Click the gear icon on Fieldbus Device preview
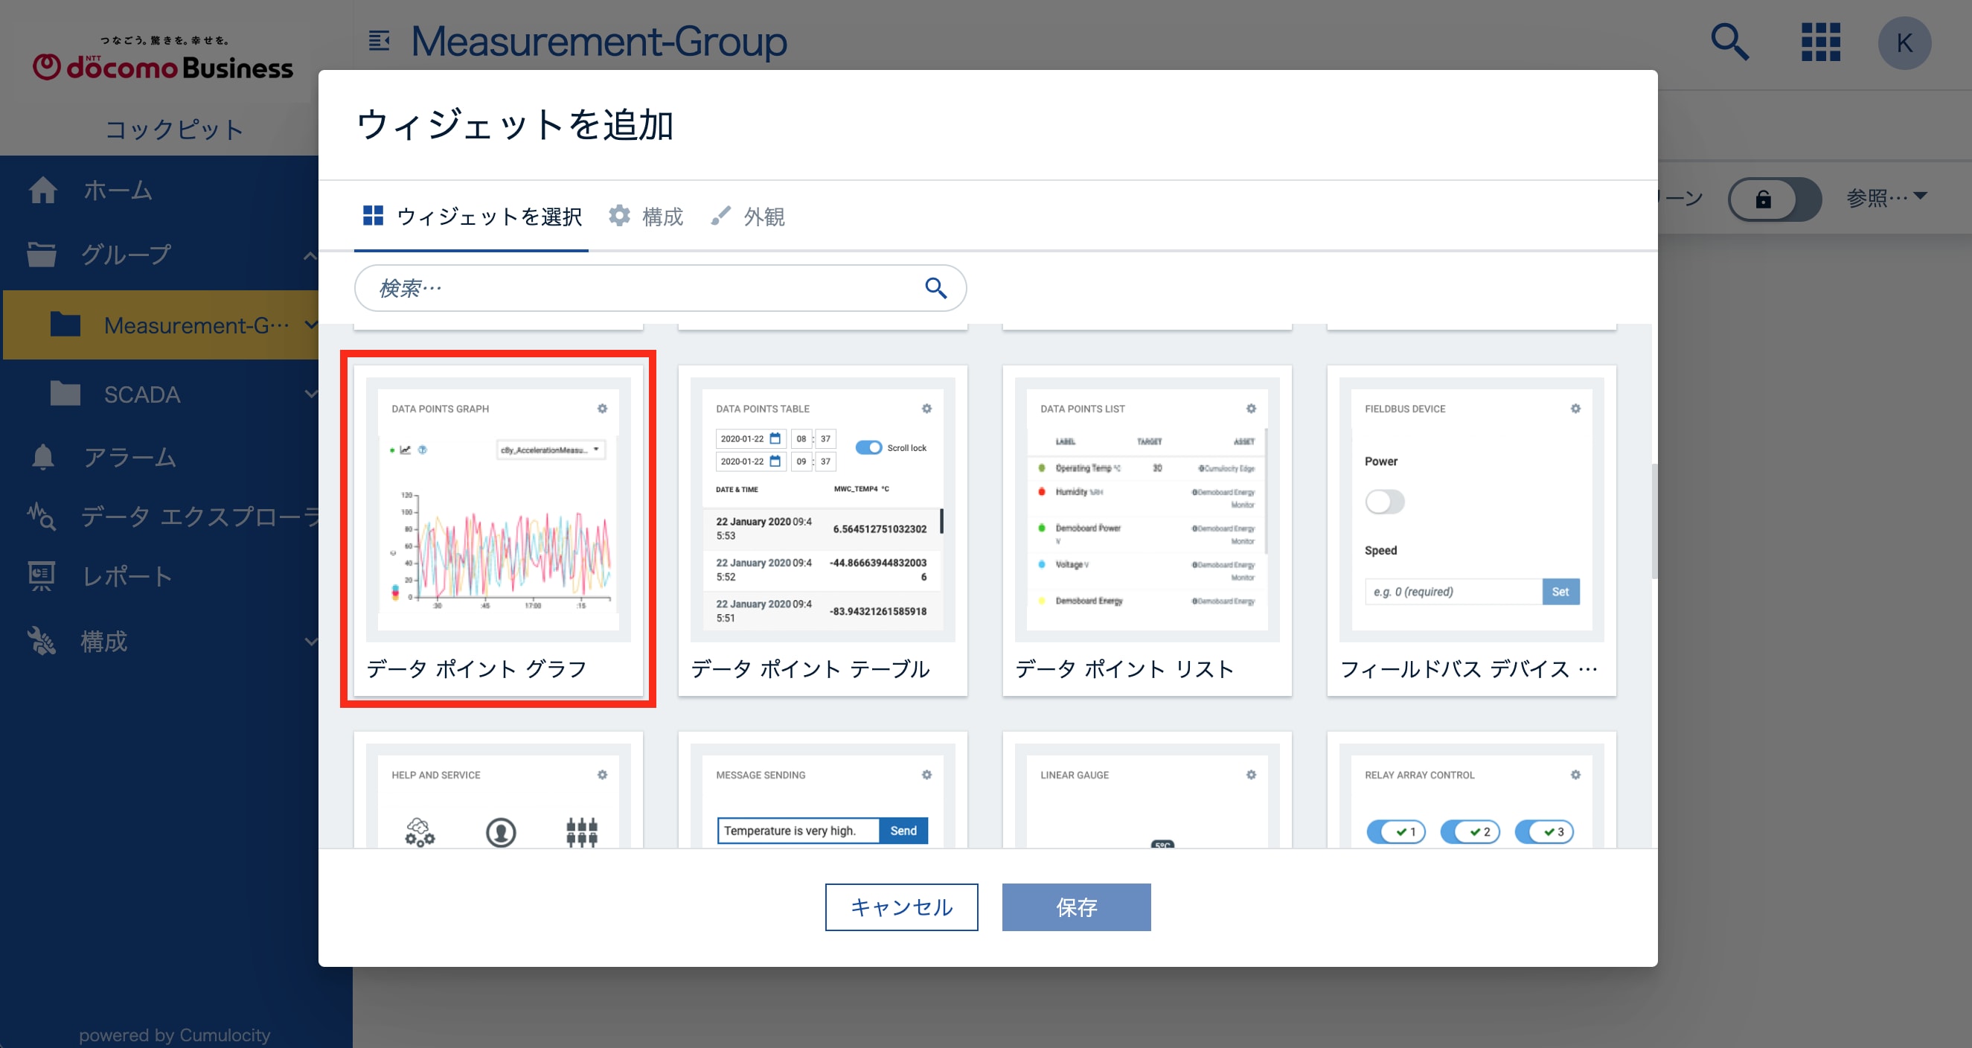Screen dimensions: 1972x1048 pyautogui.click(x=1575, y=409)
